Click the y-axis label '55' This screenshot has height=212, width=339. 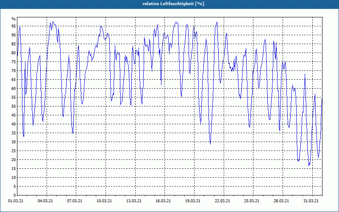click(x=14, y=98)
